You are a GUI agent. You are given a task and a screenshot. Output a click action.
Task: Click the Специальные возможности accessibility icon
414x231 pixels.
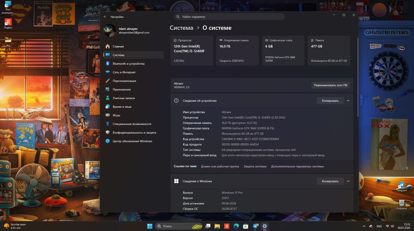pyautogui.click(x=108, y=124)
